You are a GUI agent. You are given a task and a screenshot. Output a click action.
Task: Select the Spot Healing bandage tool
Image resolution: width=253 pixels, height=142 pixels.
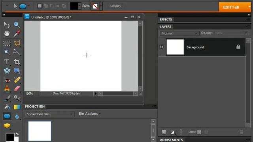[x=17, y=80]
